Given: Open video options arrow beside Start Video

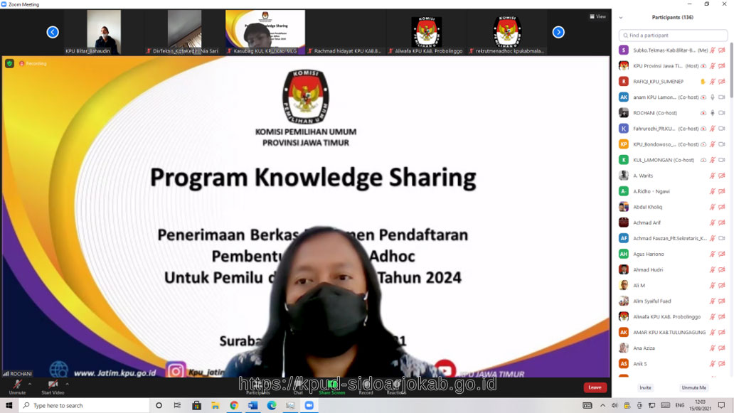Looking at the screenshot, I should [x=68, y=384].
